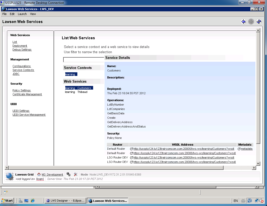The width and height of the screenshot is (267, 206).
Task: Select the learning Thibaud web service
Action: [x=76, y=92]
